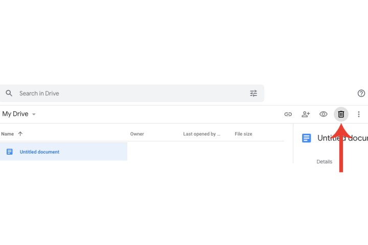Reverse sort direction using the up arrow
This screenshot has width=368, height=245.
click(20, 134)
